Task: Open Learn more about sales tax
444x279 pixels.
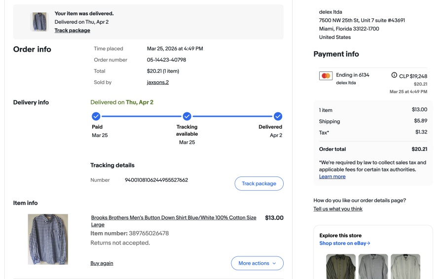Action: coord(332,176)
